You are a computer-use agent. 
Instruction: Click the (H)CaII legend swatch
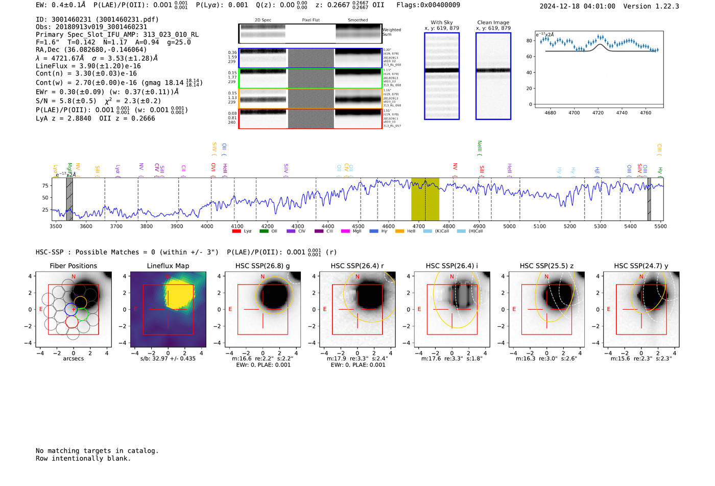461,231
